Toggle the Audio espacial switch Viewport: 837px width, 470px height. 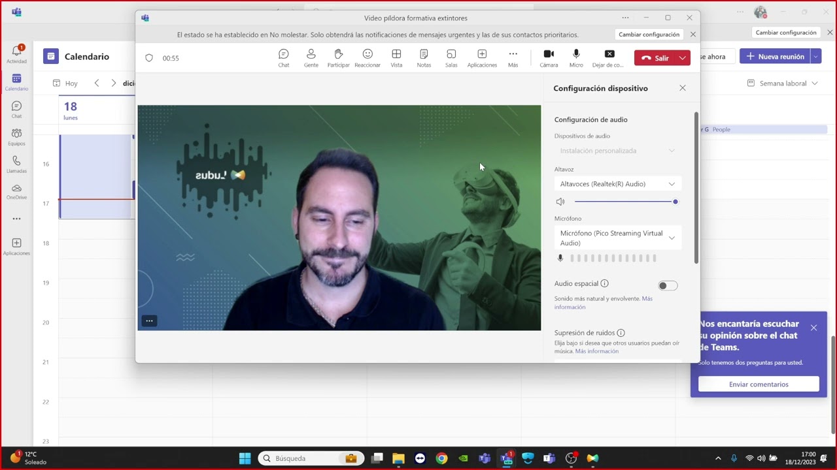click(x=668, y=286)
